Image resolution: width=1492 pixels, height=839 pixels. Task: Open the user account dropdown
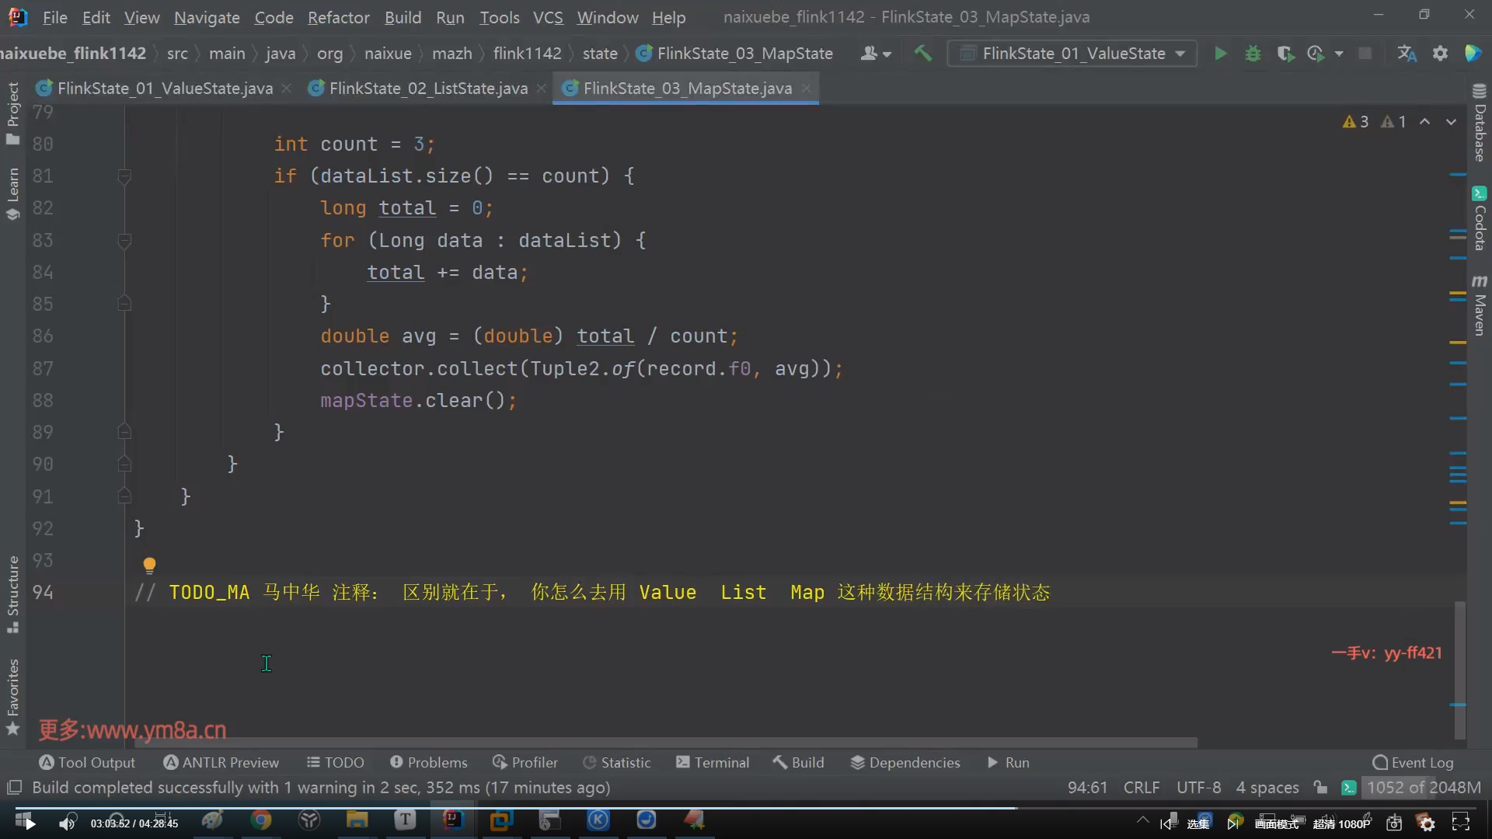point(876,54)
